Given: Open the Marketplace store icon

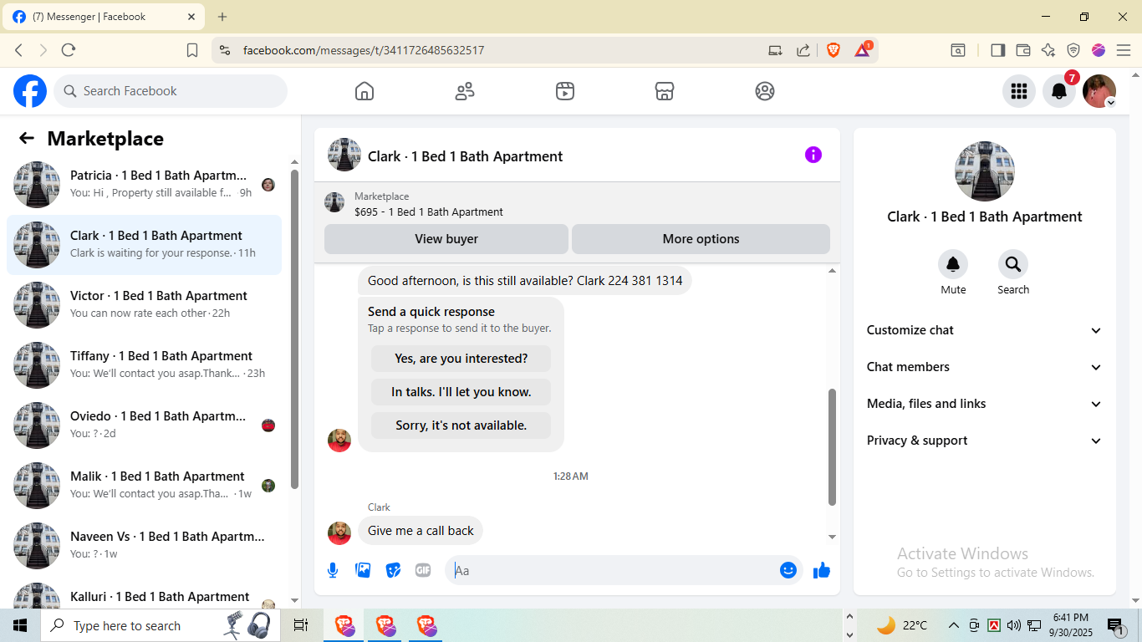Looking at the screenshot, I should 665,91.
